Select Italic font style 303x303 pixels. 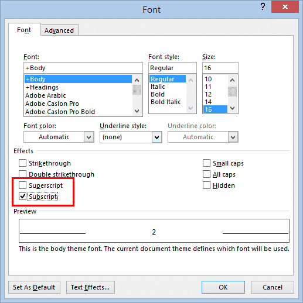pos(168,87)
